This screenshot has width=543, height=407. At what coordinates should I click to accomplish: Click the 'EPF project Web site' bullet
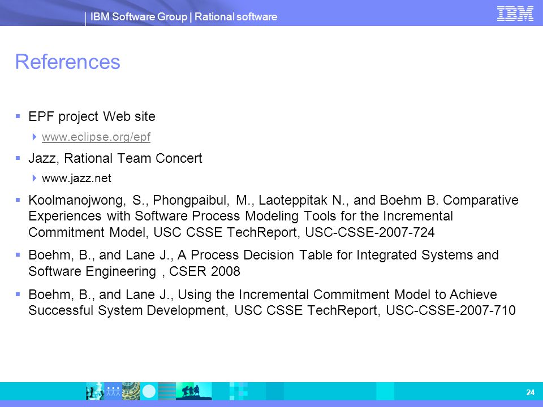point(92,116)
